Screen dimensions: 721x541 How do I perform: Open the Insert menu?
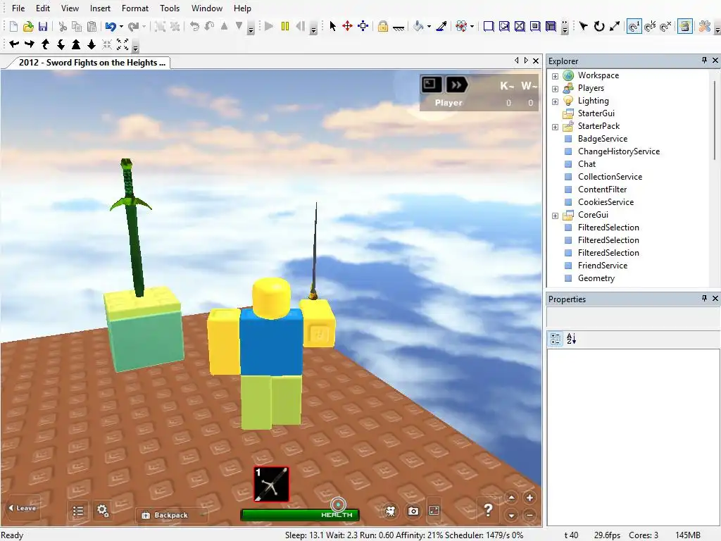coord(100,8)
